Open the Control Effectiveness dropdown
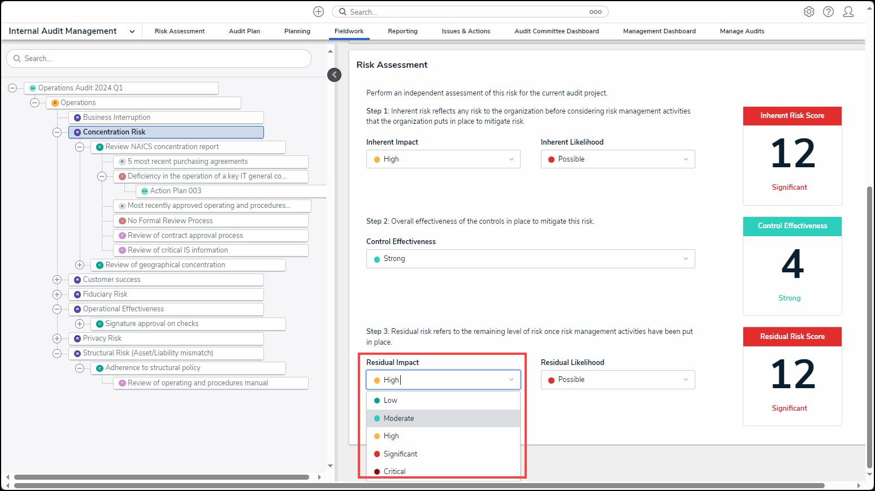 tap(530, 259)
